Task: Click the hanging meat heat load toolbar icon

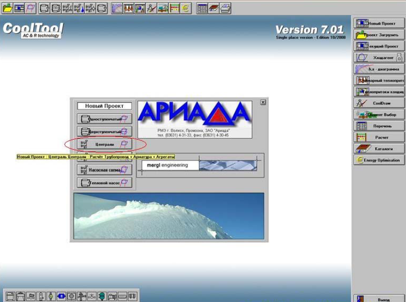Action: (128, 8)
